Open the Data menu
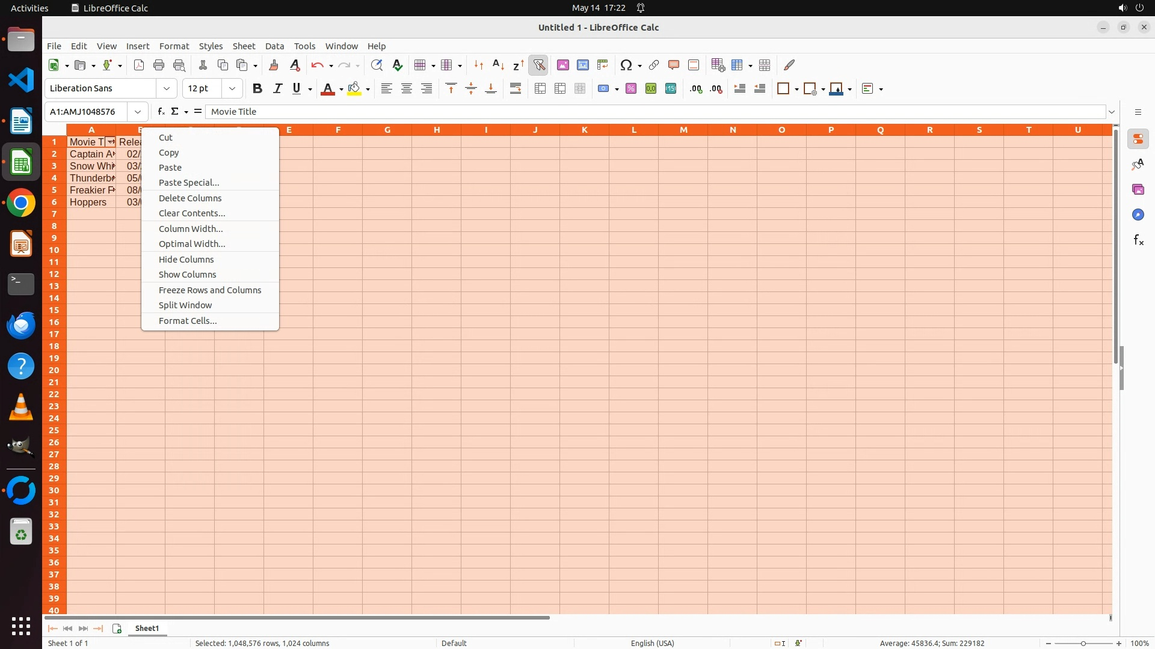The width and height of the screenshot is (1155, 649). [x=274, y=46]
